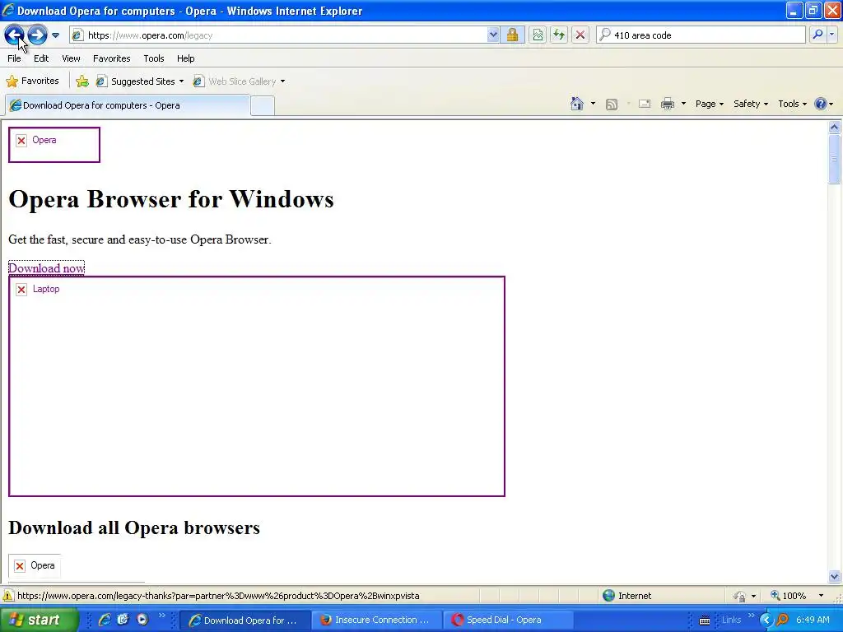Image resolution: width=843 pixels, height=632 pixels.
Task: Click the search box containing 410 area code
Action: point(701,35)
